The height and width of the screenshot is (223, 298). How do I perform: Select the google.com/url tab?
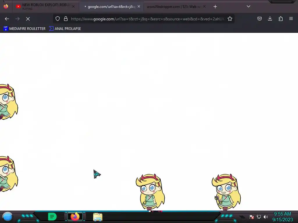coord(111,7)
